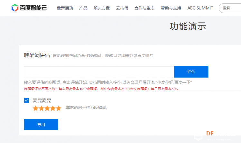Click the gray hint starting 输入要评估的唤醒词
The height and width of the screenshot is (143, 241).
[108, 82]
